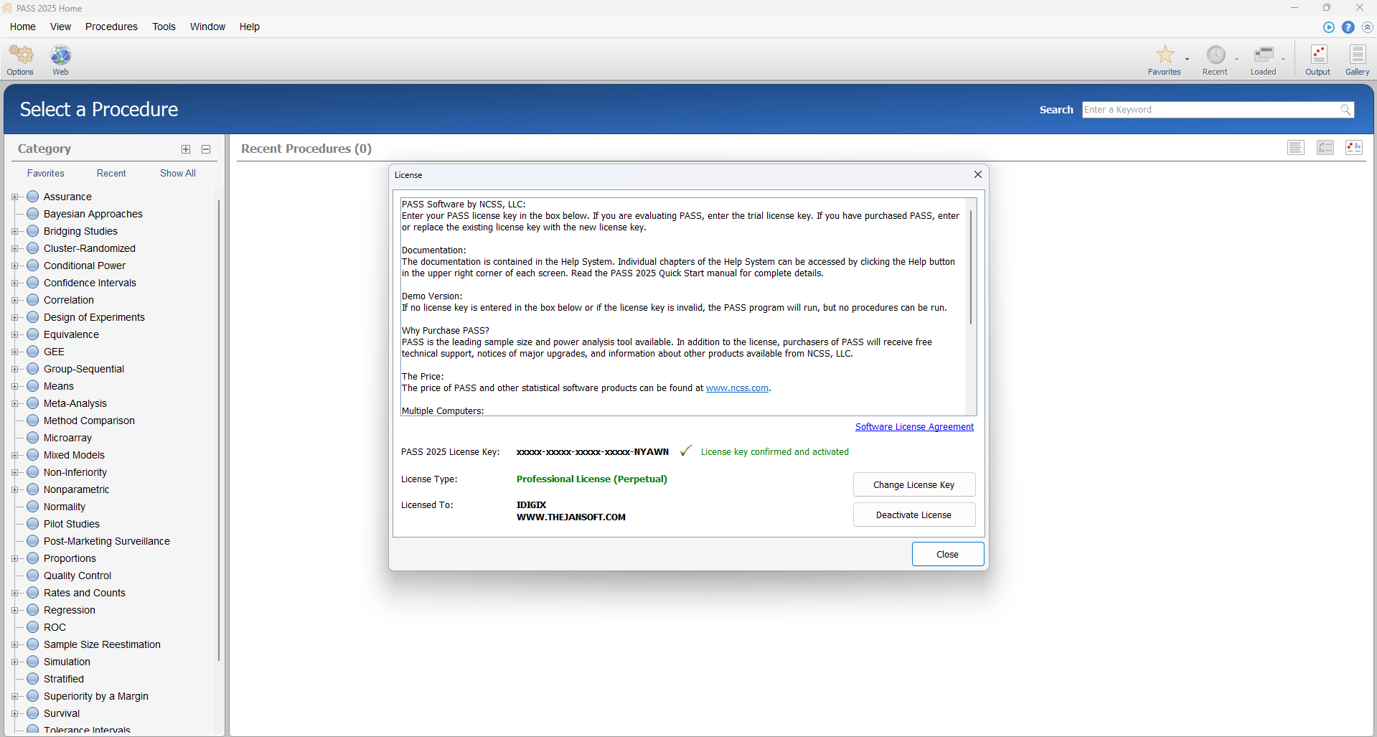Collapse all categories minus icon
The height and width of the screenshot is (737, 1377).
pyautogui.click(x=206, y=149)
